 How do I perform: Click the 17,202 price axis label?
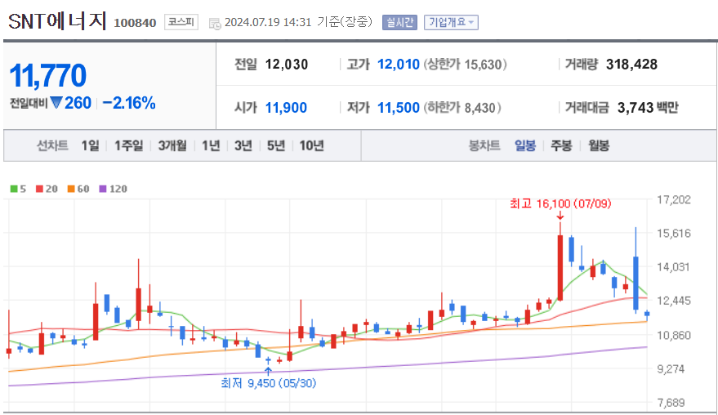(674, 199)
